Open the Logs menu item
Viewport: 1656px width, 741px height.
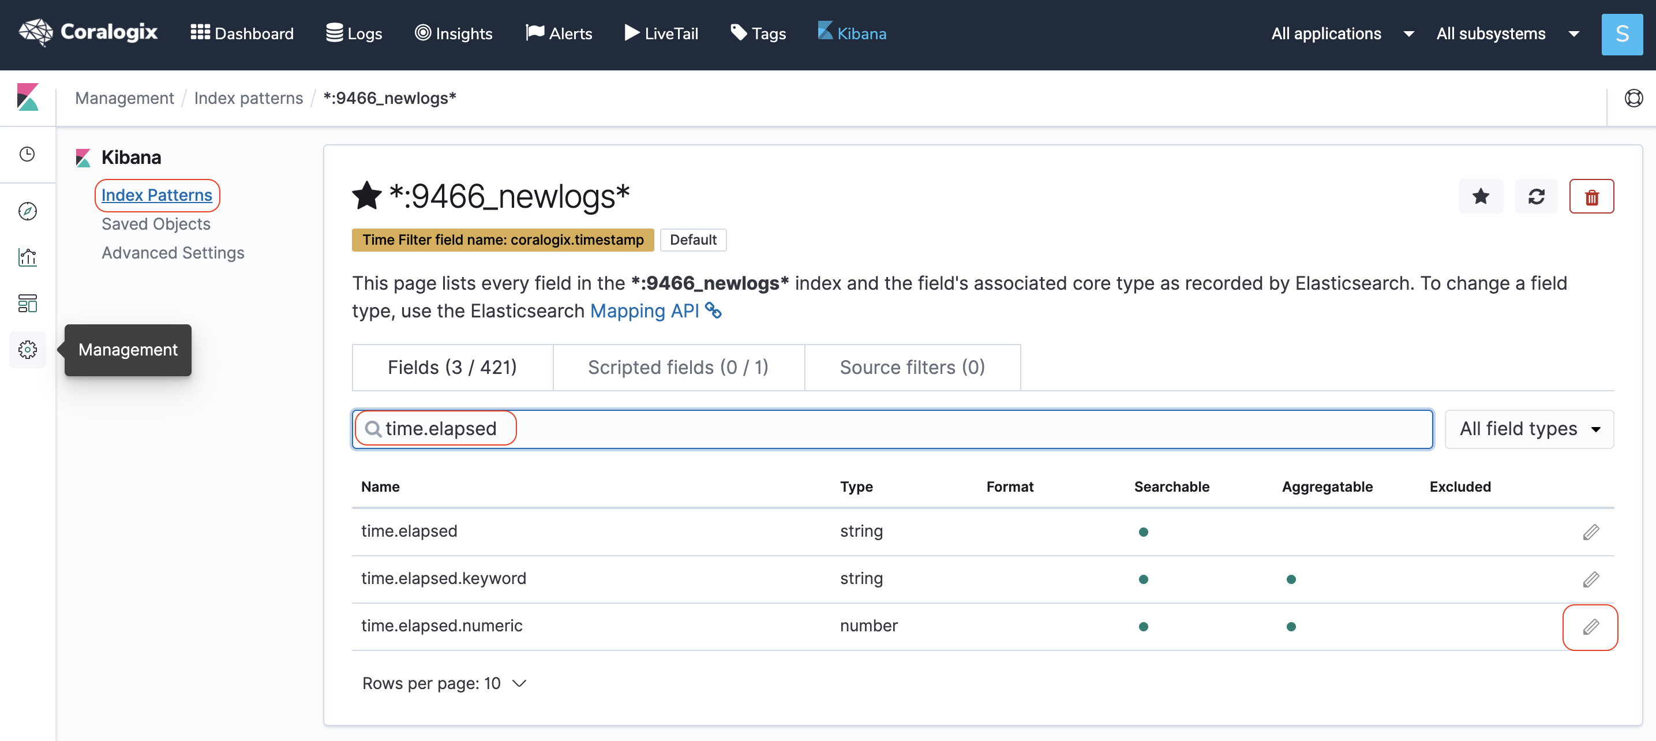tap(354, 33)
